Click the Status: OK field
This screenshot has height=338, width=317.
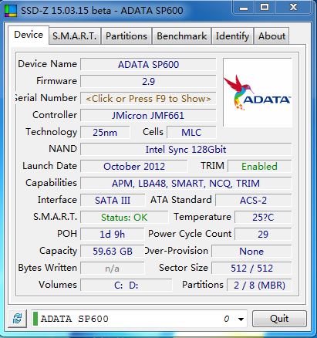point(124,218)
